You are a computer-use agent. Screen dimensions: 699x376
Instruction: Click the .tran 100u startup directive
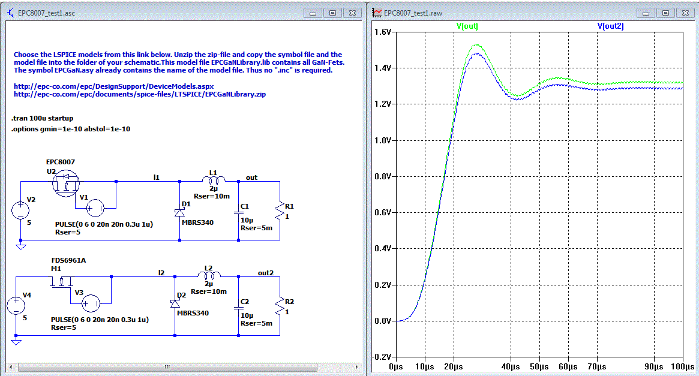[x=43, y=119]
